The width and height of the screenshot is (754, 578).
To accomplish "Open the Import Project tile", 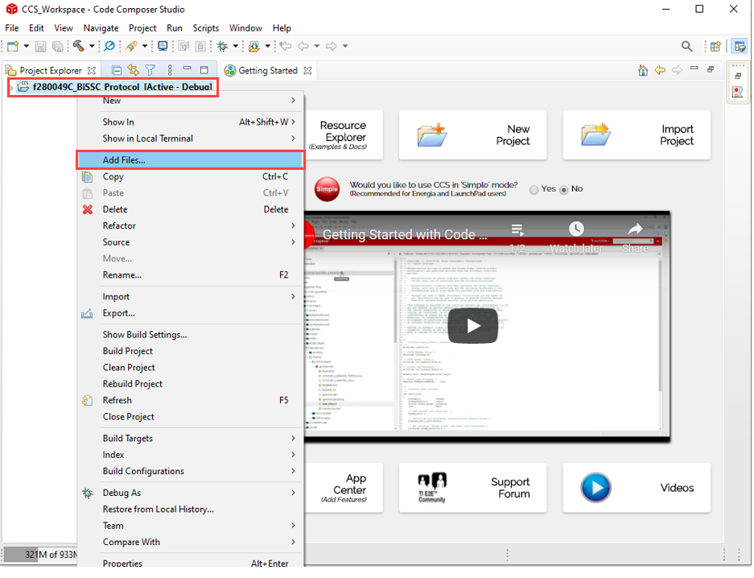I will coord(637,135).
